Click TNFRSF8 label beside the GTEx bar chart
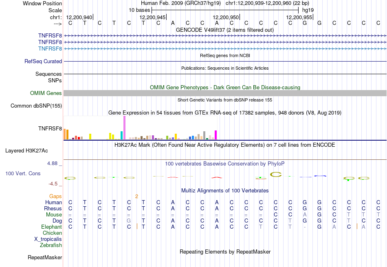The image size is (387, 267). click(x=50, y=129)
